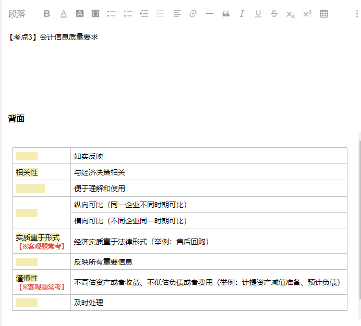This screenshot has width=361, height=326.
Task: Click red 【※客观题常考】 under 谨慎性
Action: pos(42,287)
